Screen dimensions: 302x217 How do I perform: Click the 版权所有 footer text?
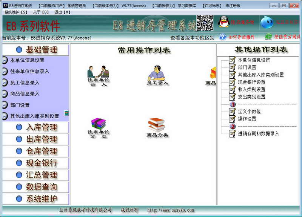coord(129,210)
